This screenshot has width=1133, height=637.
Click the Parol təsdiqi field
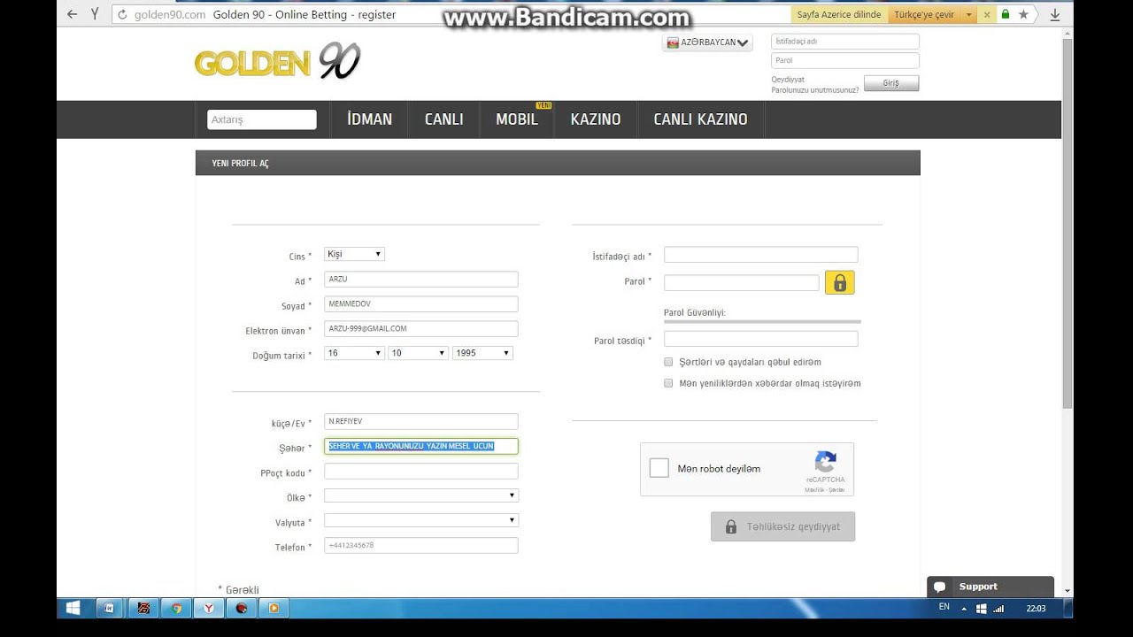click(x=761, y=338)
